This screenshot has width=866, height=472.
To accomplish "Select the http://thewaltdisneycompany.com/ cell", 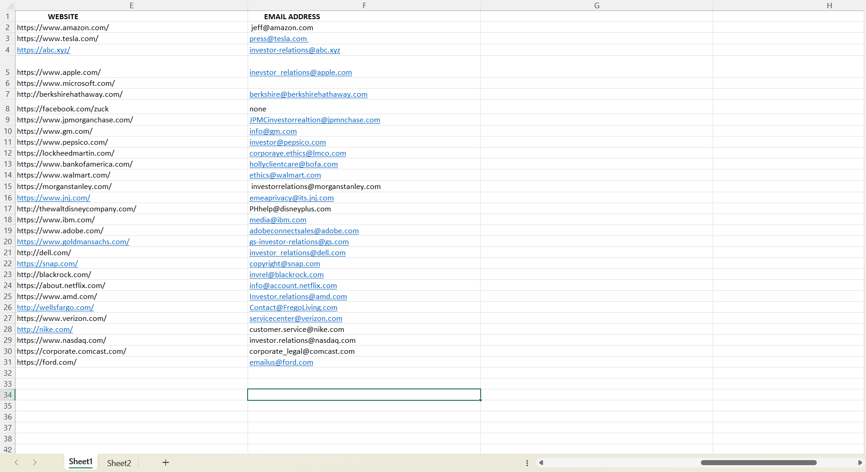I will pyautogui.click(x=131, y=209).
